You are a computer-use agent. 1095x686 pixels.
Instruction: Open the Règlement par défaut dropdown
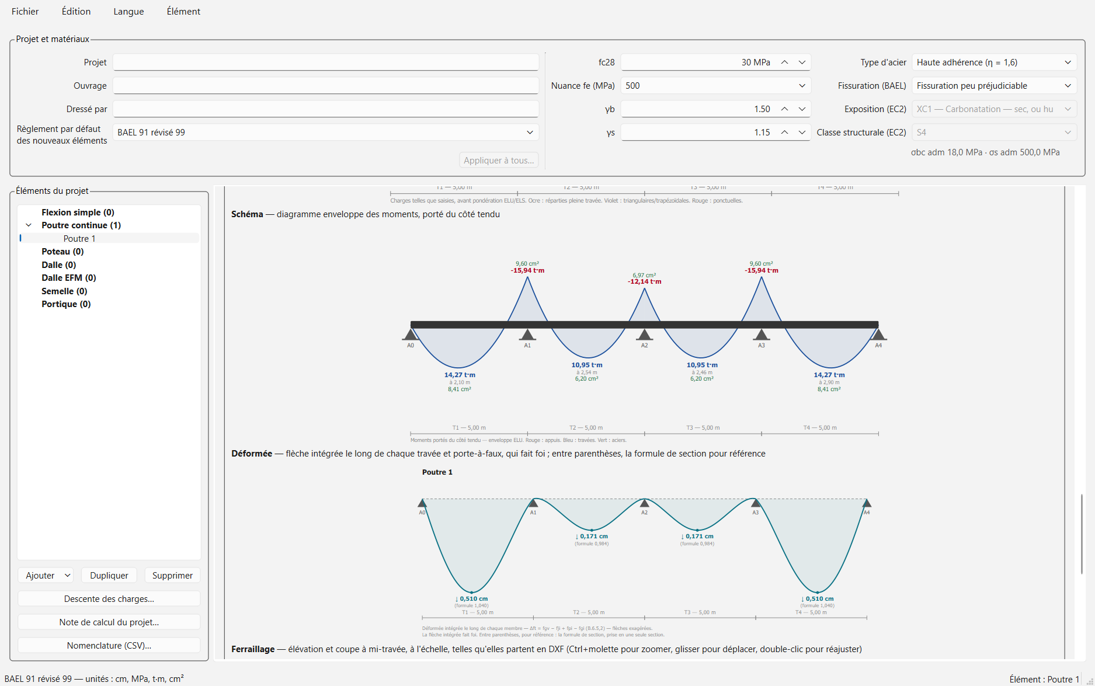(325, 133)
